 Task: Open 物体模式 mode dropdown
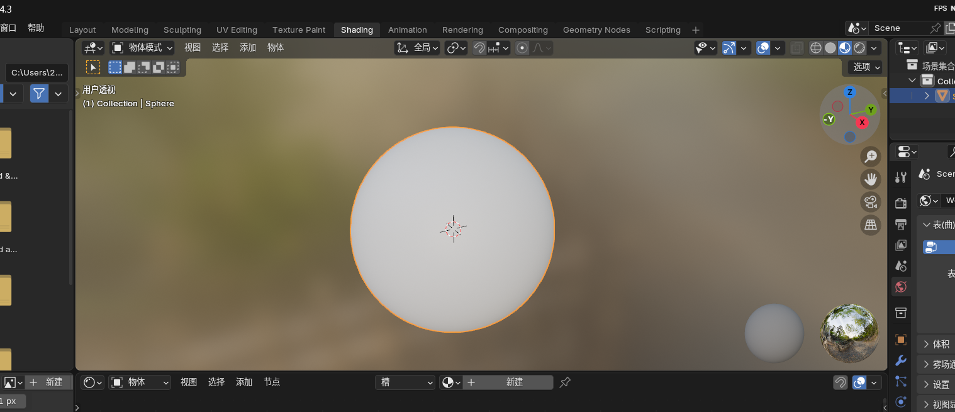143,48
